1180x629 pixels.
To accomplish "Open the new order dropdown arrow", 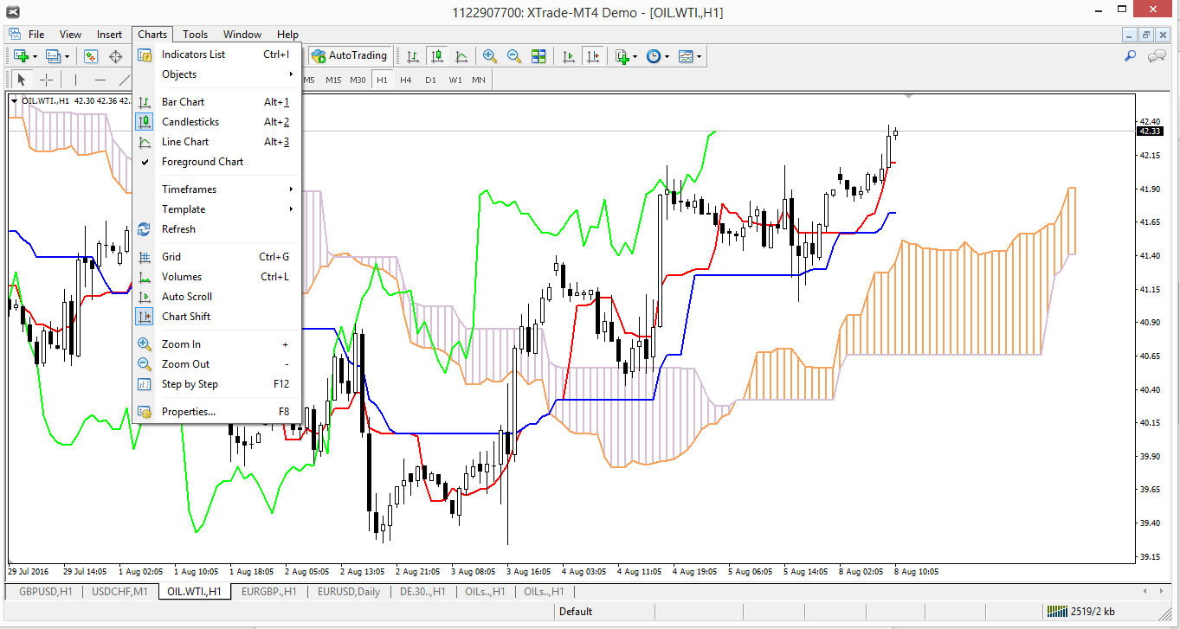I will (x=35, y=56).
